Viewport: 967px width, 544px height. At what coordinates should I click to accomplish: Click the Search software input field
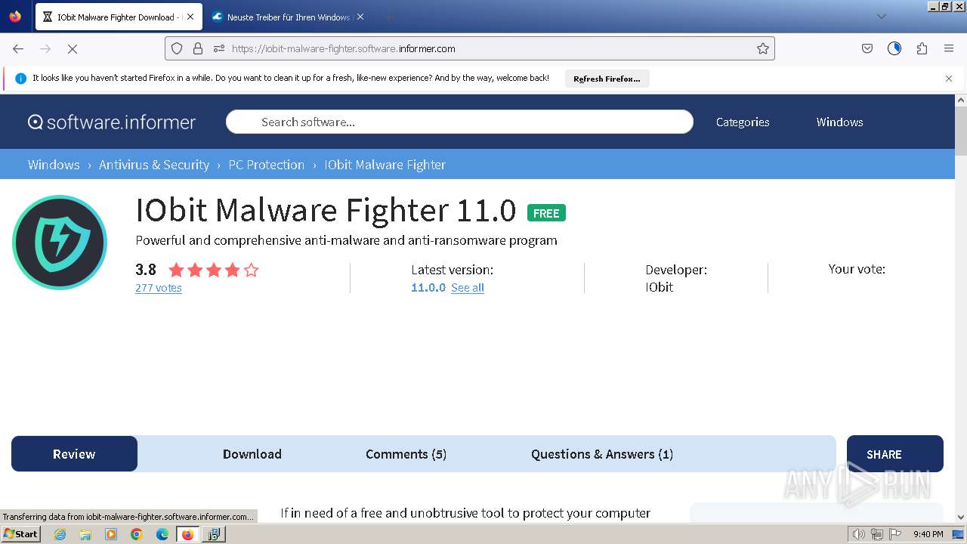459,122
